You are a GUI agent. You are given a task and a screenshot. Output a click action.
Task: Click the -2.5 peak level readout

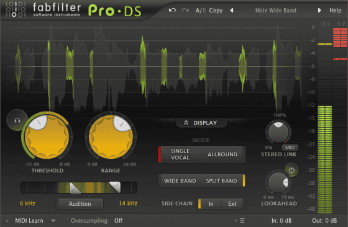324,24
